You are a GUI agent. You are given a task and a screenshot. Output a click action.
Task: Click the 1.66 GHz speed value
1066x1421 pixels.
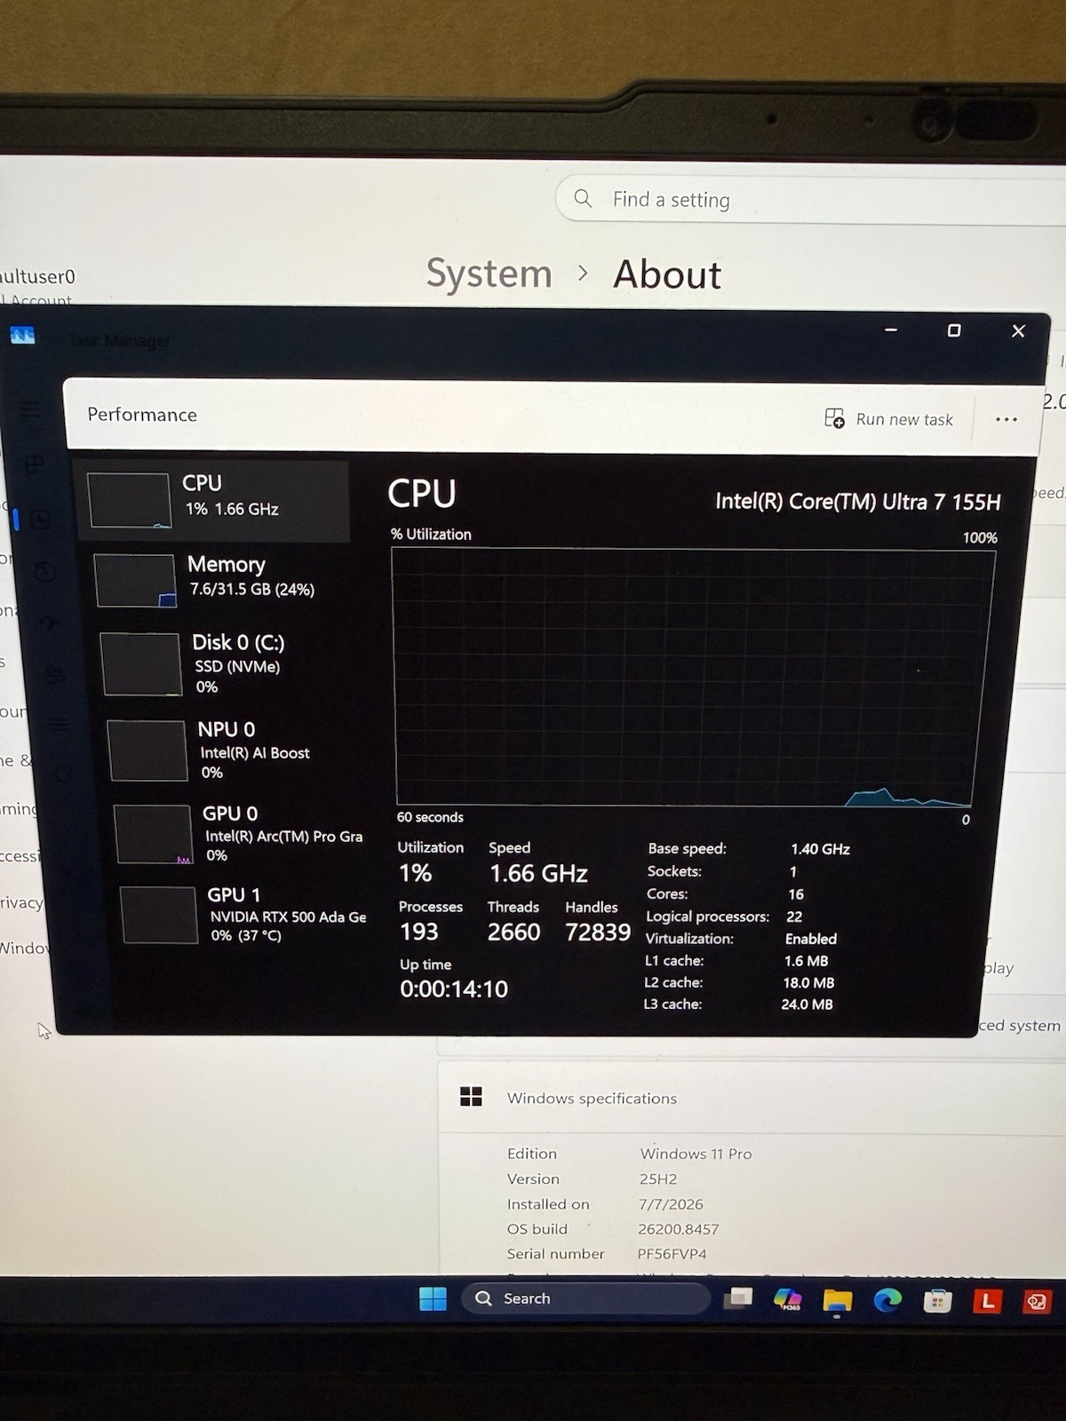coord(538,874)
